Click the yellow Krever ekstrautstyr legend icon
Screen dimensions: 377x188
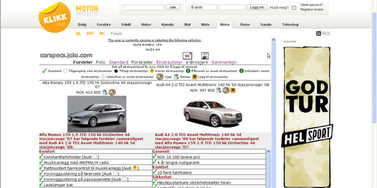pyautogui.click(x=152, y=71)
